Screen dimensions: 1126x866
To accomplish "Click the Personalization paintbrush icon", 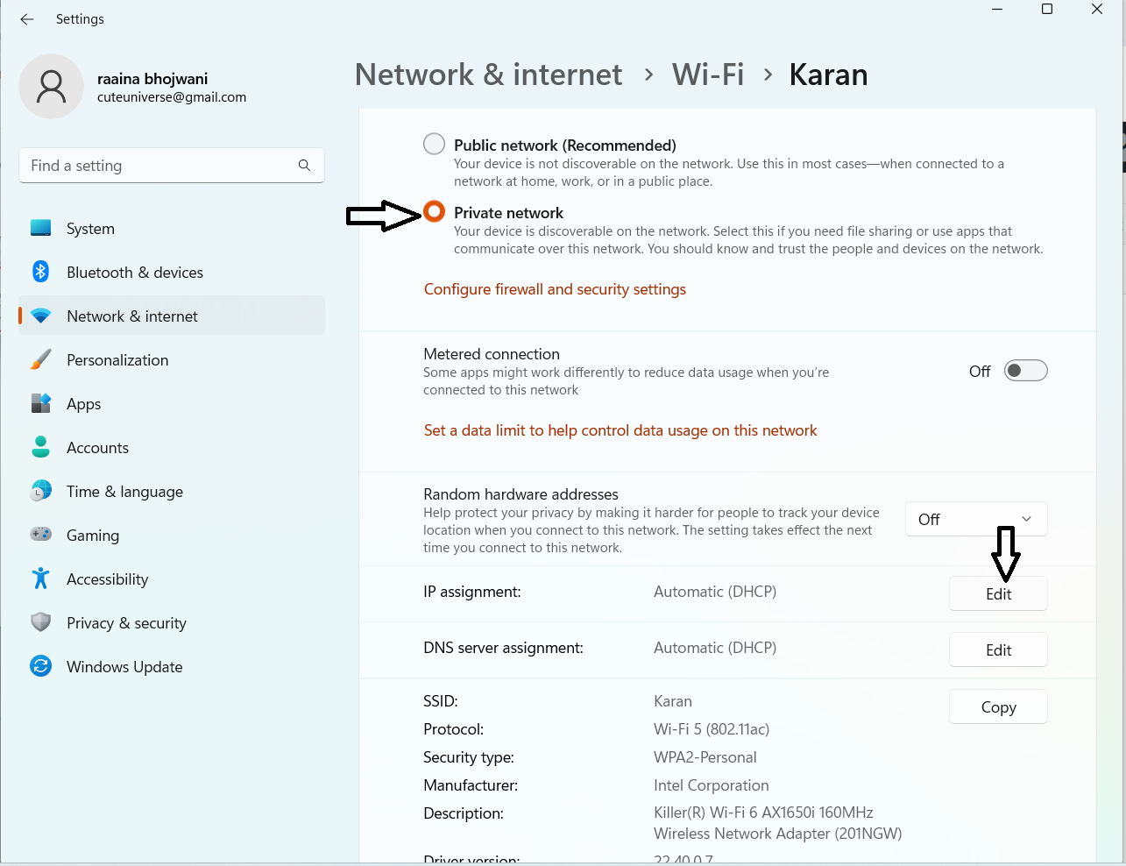I will [x=41, y=360].
